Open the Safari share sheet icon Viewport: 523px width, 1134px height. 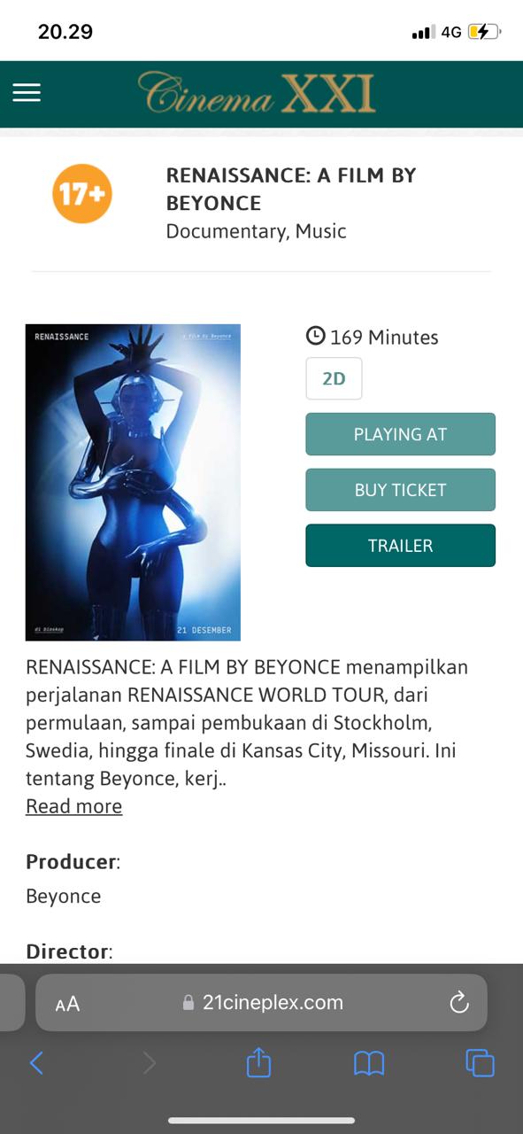click(x=258, y=1061)
